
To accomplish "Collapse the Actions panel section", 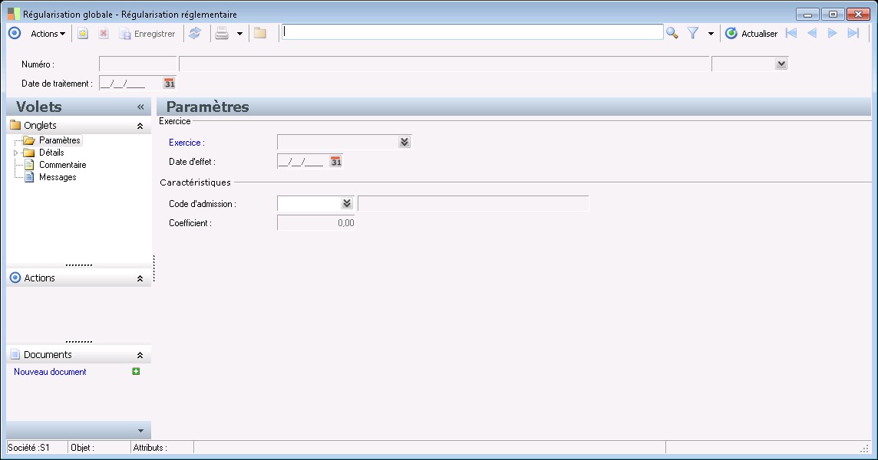I will click(140, 278).
